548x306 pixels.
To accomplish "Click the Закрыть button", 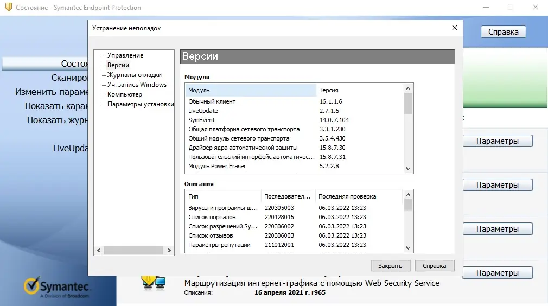I will pyautogui.click(x=390, y=266).
